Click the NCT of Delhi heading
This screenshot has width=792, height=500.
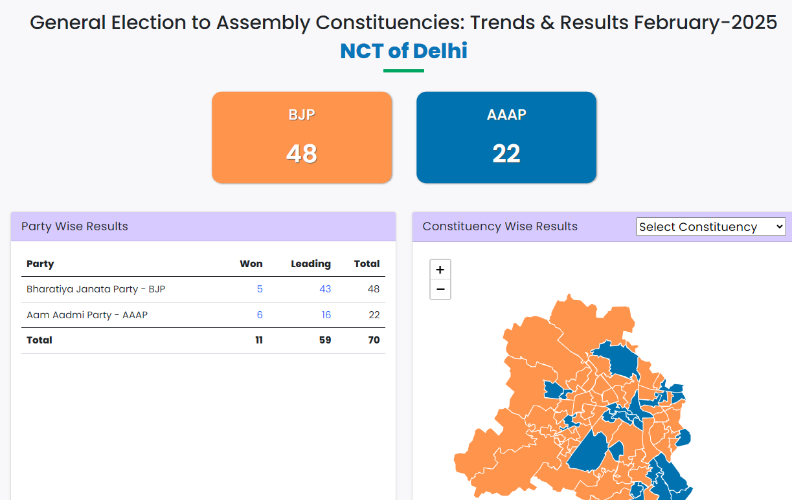(403, 51)
